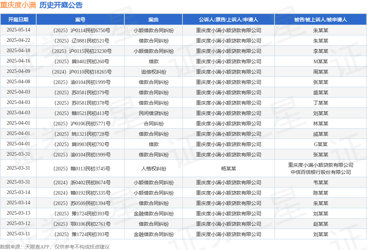Click defendant 李某某
The height and width of the screenshot is (250, 367).
(321, 51)
